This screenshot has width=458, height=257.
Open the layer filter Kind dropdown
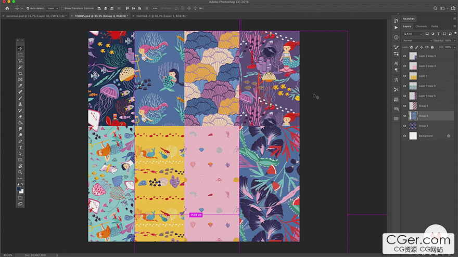pos(413,34)
